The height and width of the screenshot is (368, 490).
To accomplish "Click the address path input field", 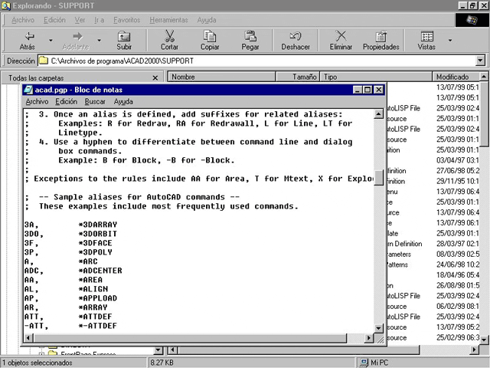I will click(260, 61).
